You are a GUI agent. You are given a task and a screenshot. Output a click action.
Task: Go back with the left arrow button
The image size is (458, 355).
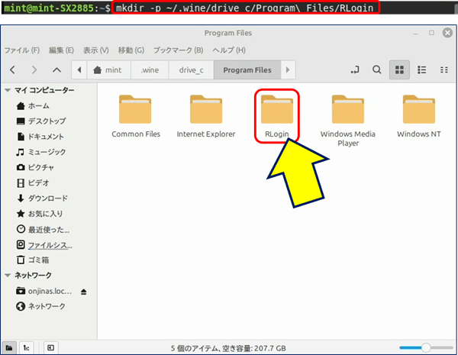[12, 69]
